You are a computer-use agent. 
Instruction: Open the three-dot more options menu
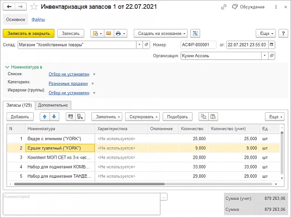[x=276, y=7]
